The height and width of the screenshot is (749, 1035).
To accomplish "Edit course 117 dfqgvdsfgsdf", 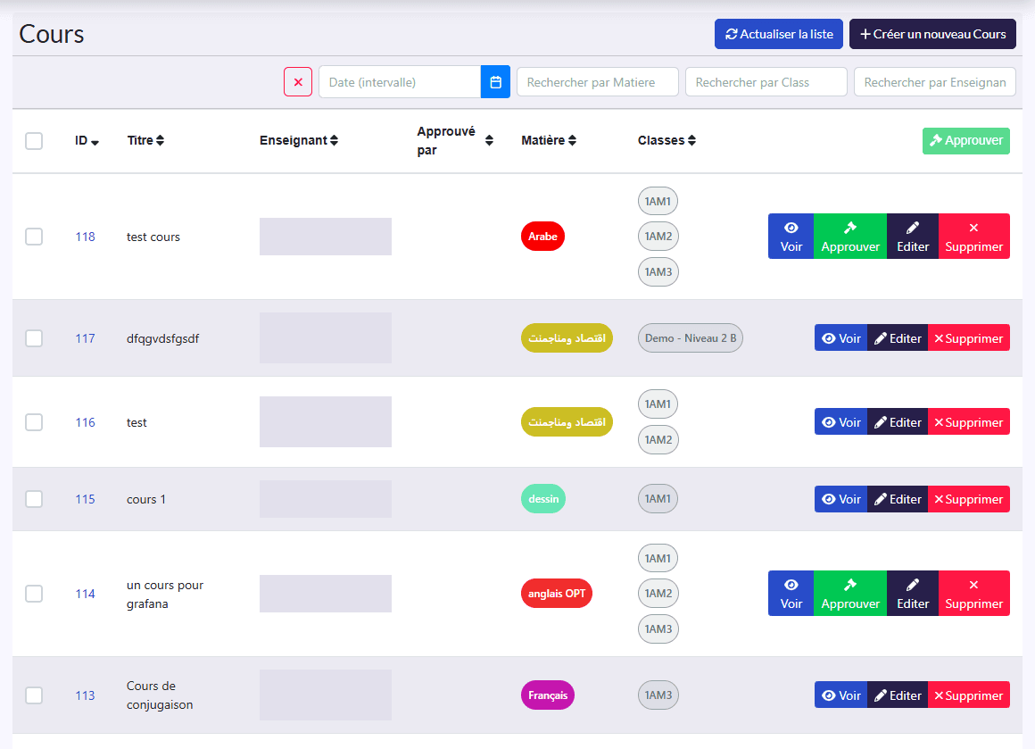I will 898,338.
